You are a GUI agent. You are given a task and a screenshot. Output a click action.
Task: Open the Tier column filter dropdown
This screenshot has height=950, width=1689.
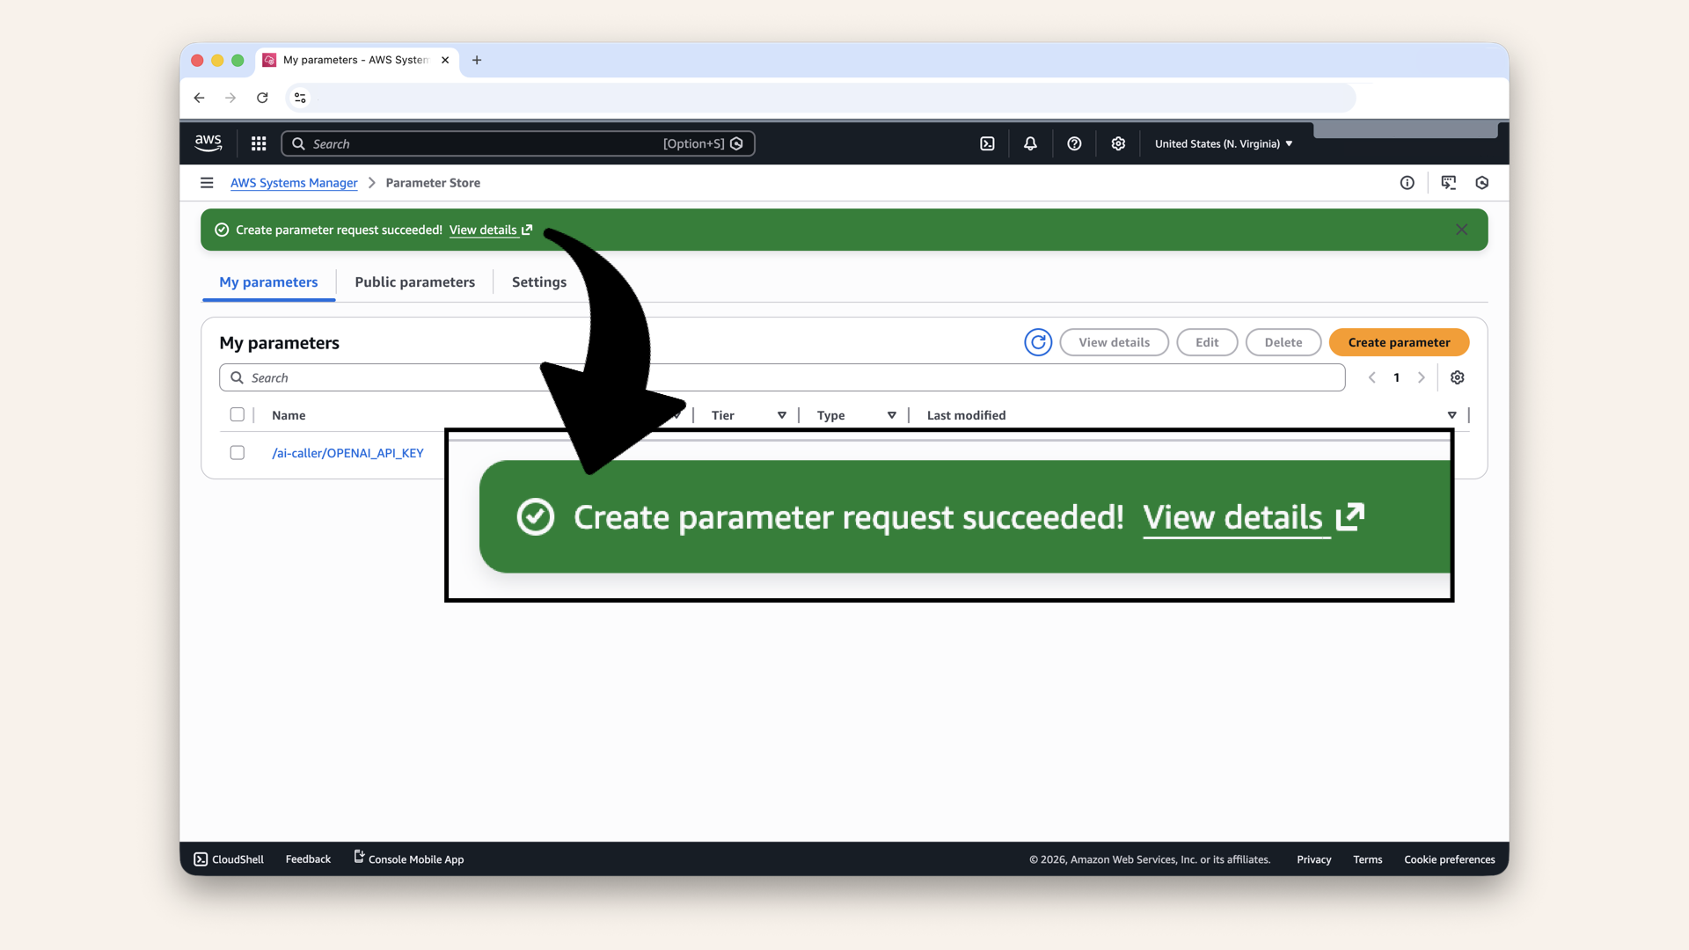pos(781,414)
